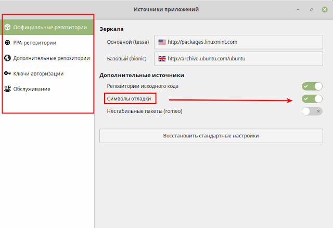This screenshot has height=228, width=333.
Task: Click the package icon beside Официальные репозитории
Action: [x=7, y=27]
